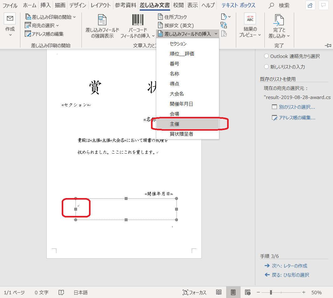The height and width of the screenshot is (298, 333).
Task: Open the 参考資料 ribbon tab
Action: coord(125,5)
